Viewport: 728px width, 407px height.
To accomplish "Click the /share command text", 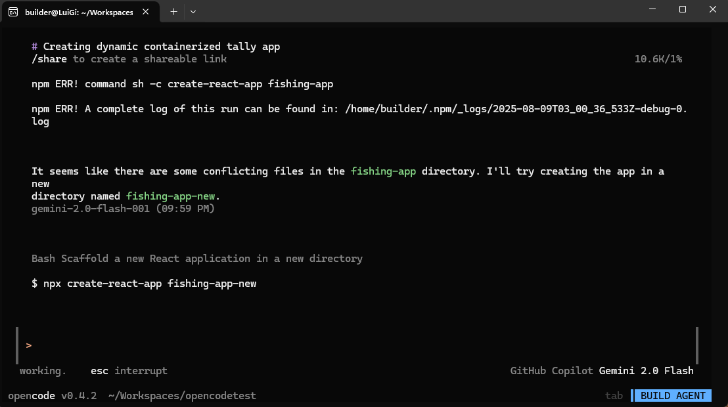I will 49,59.
